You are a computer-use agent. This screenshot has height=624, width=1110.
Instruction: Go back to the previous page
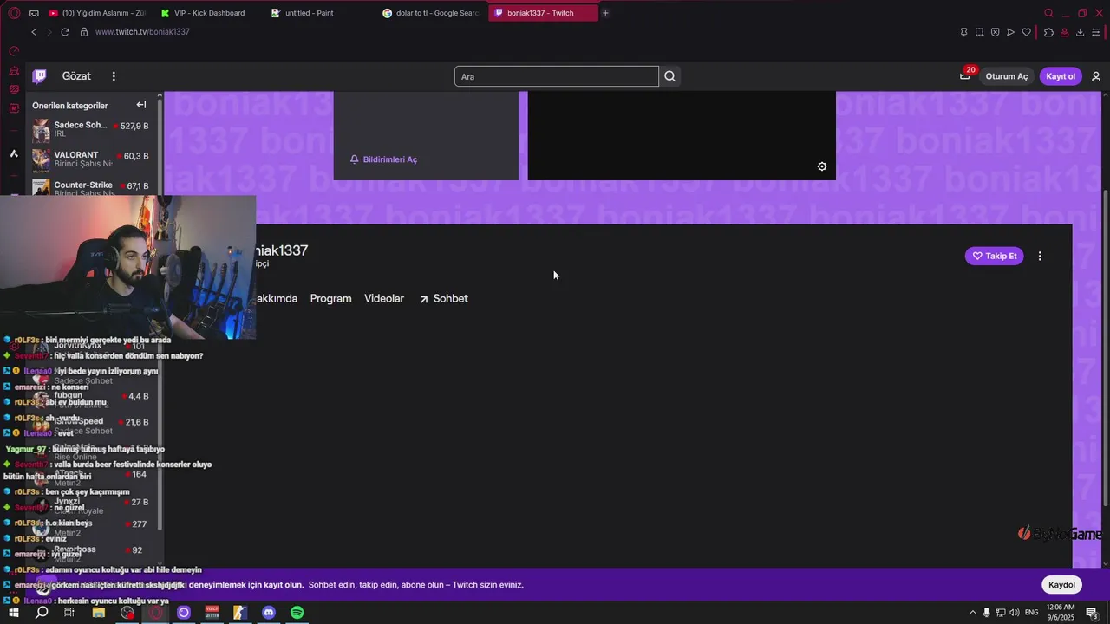tap(34, 32)
